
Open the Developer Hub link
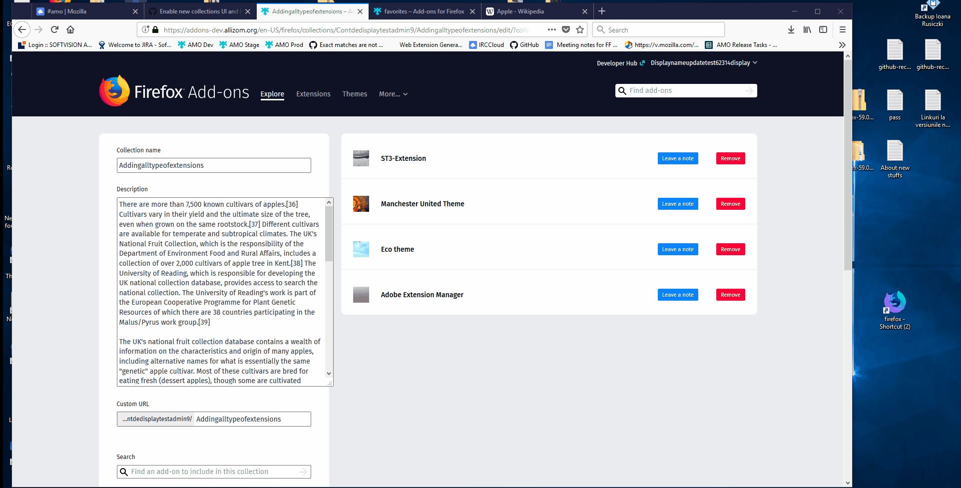click(x=621, y=63)
